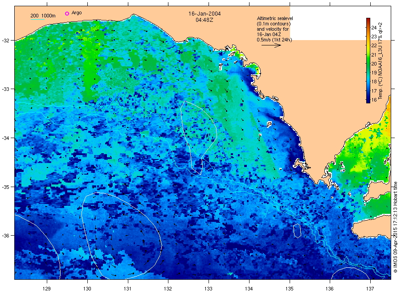Image resolution: width=401 pixels, height=294 pixels.
Task: Click the IMOS copyright timestamp text
Action: pos(395,227)
